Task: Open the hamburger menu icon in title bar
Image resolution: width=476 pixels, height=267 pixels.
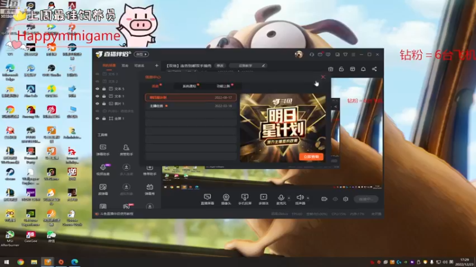Action: pyautogui.click(x=353, y=55)
